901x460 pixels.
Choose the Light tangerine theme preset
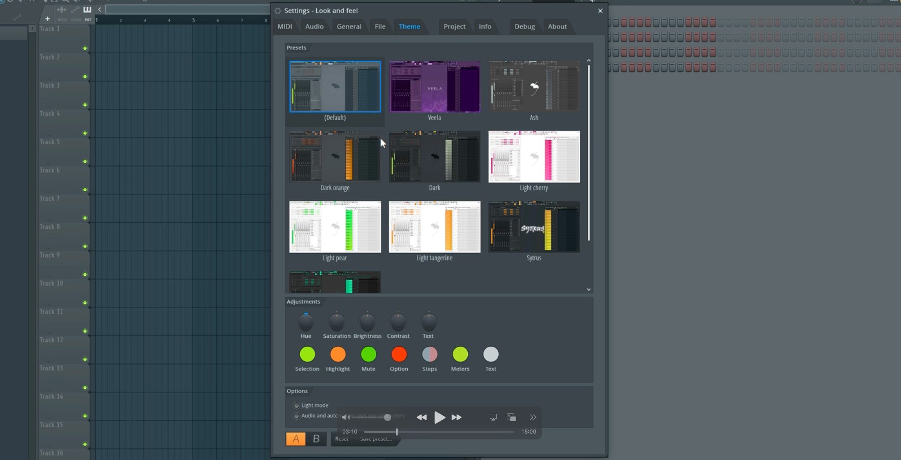click(435, 227)
